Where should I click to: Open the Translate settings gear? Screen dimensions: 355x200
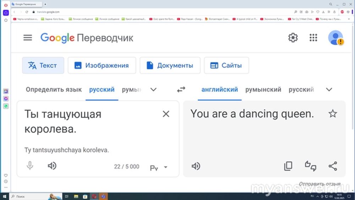pyautogui.click(x=293, y=38)
